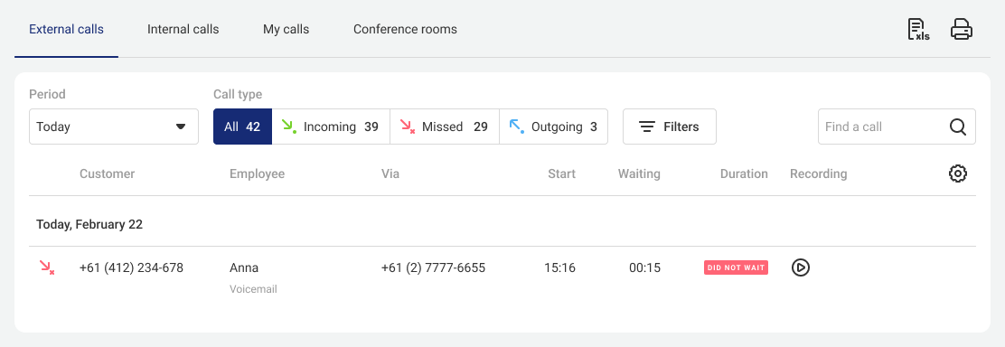
Task: Click the Filters lines icon
Action: pos(647,127)
